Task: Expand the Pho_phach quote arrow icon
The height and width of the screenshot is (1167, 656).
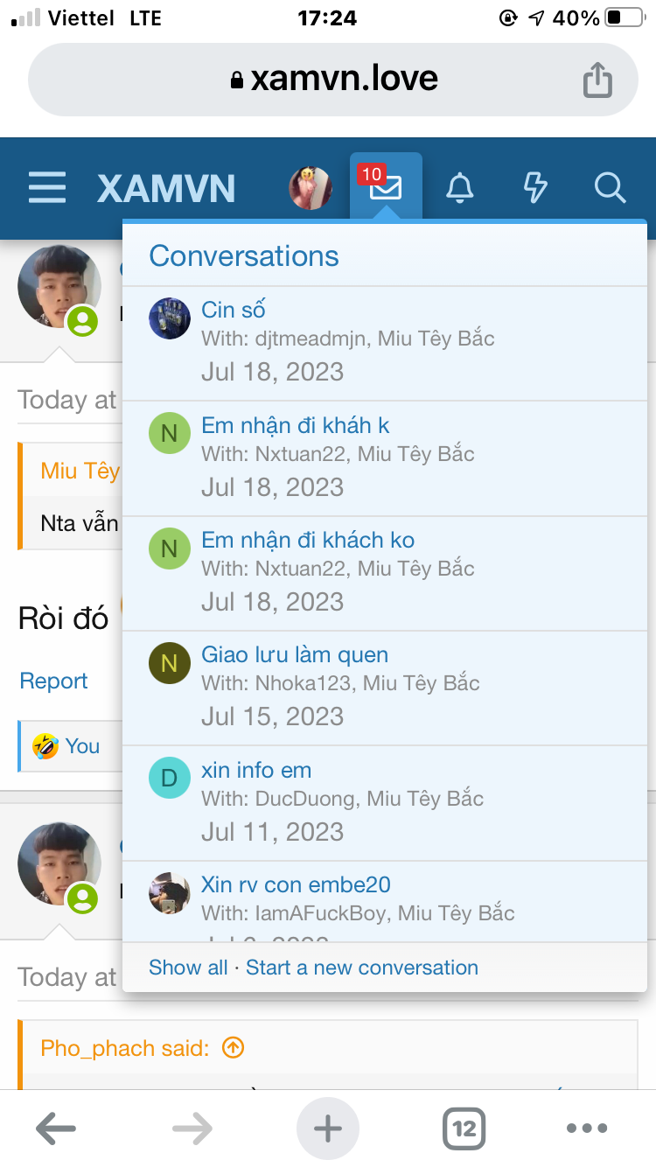Action: pos(233,1047)
